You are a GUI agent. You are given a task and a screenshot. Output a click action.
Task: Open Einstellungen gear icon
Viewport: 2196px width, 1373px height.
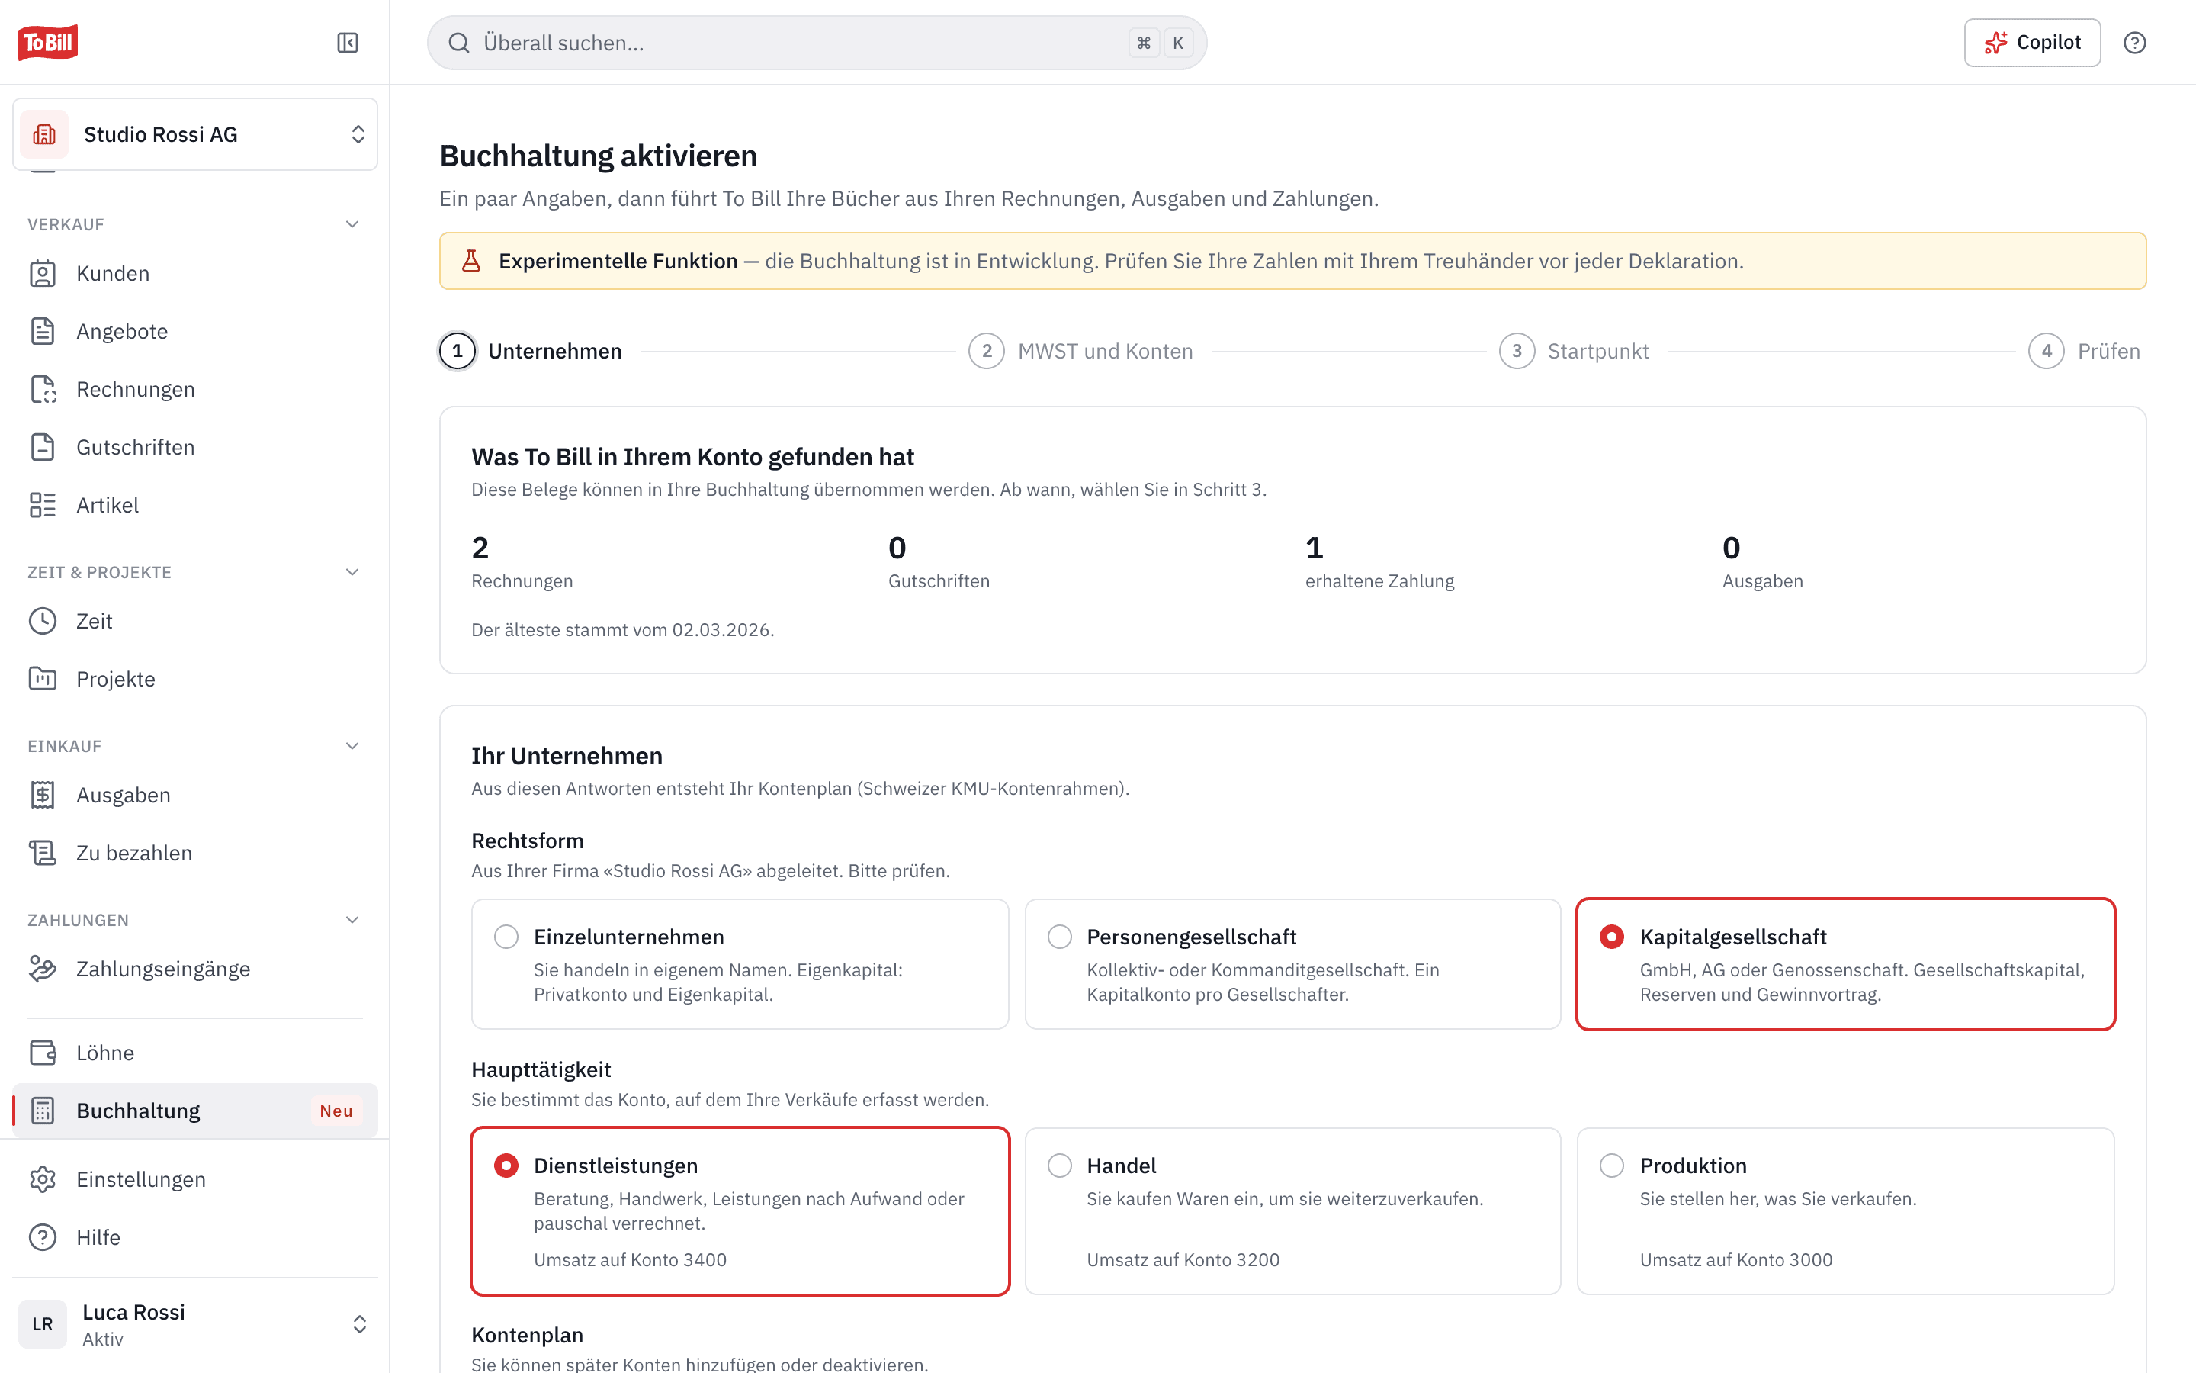pyautogui.click(x=43, y=1179)
